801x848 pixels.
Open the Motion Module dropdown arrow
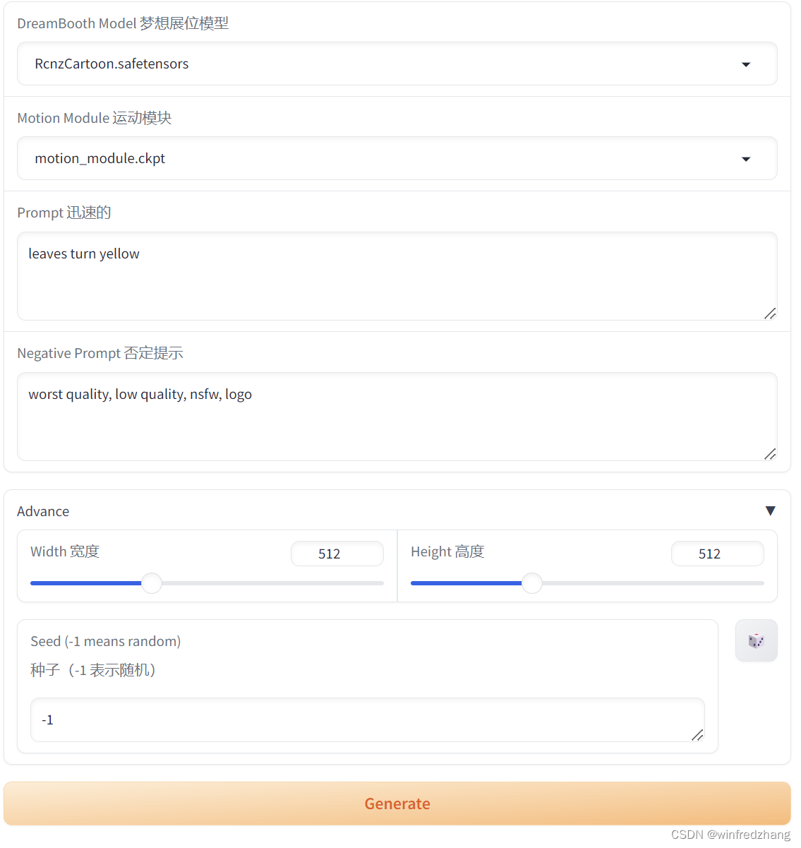746,159
